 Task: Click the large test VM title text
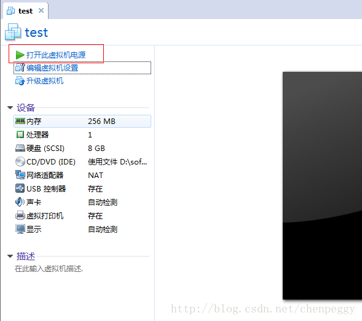[x=36, y=33]
